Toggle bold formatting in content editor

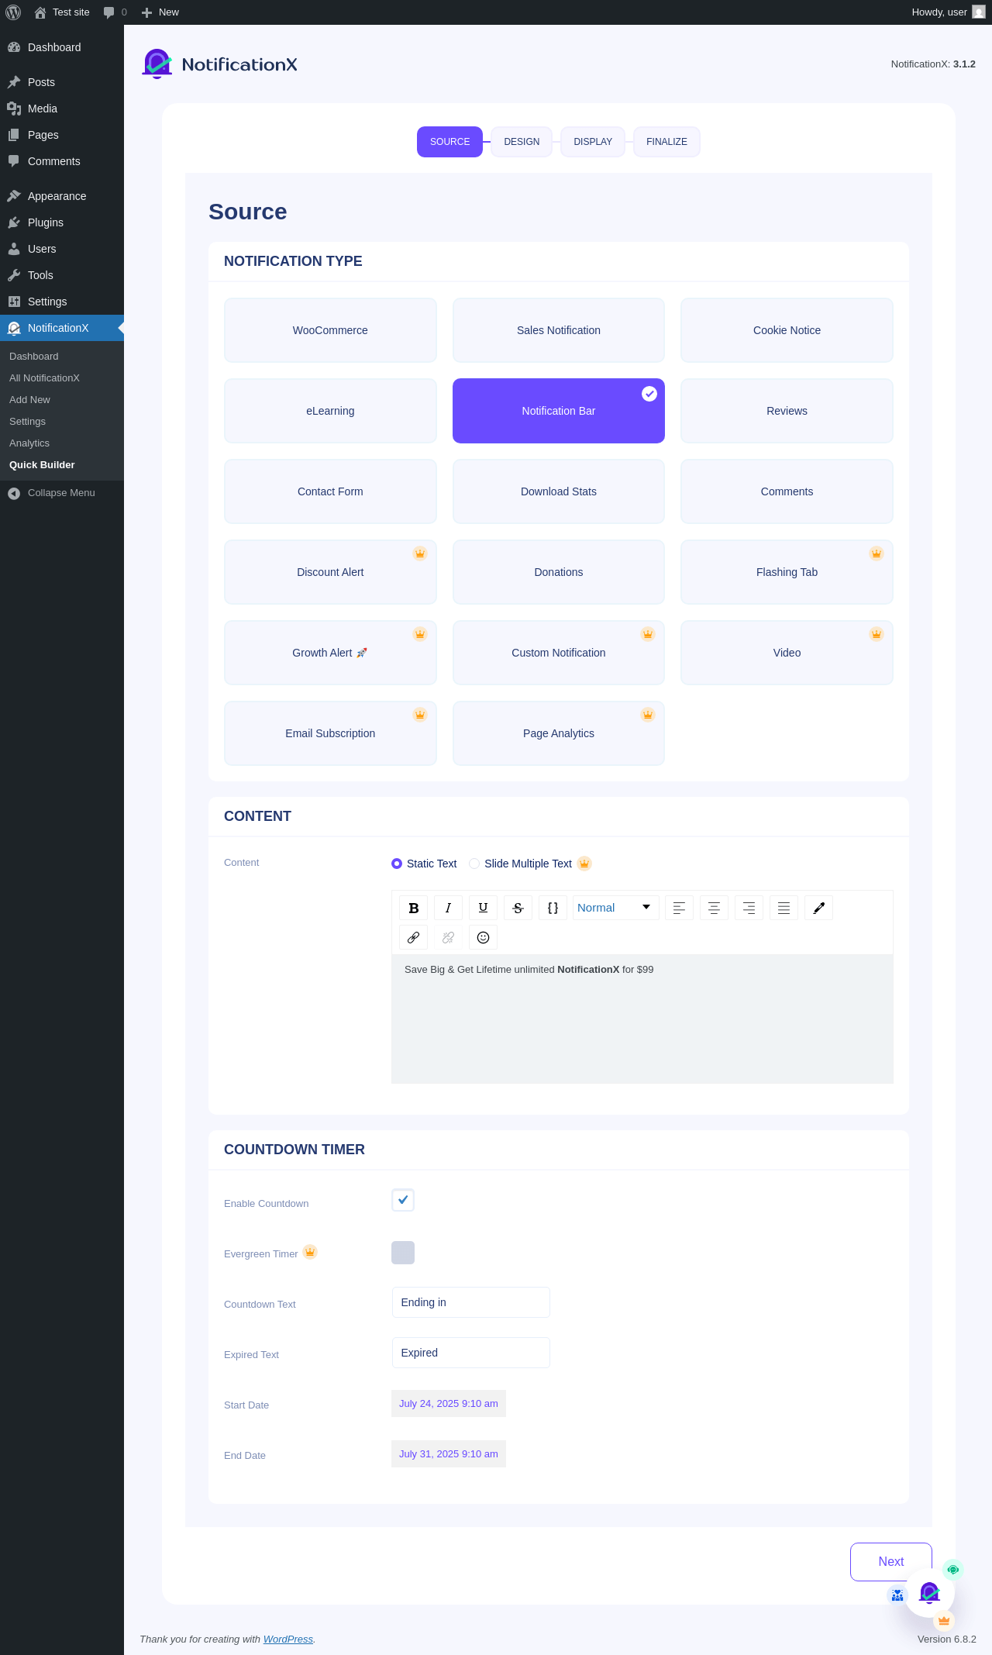413,908
